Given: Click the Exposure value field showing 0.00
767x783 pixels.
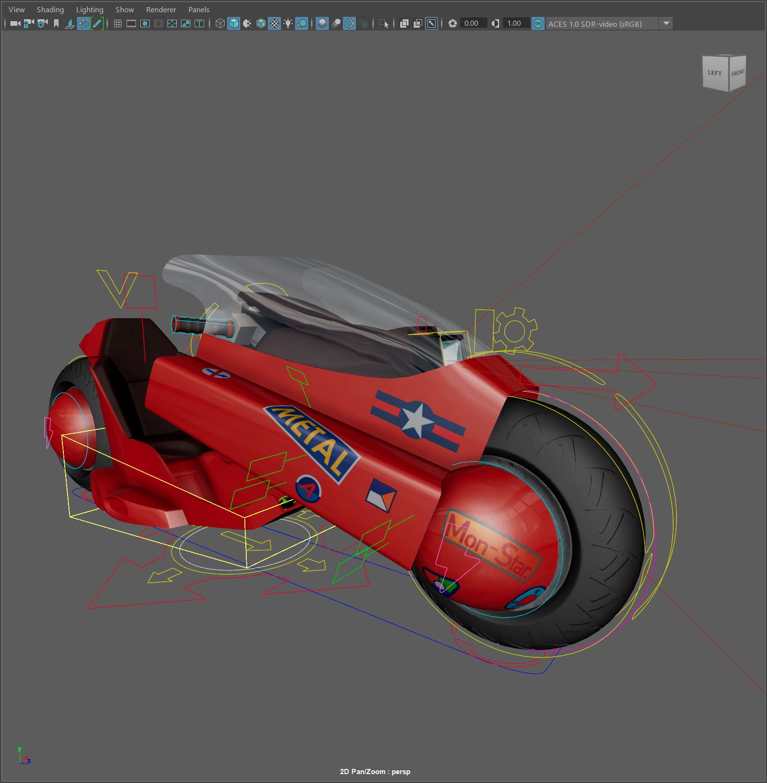Looking at the screenshot, I should 471,23.
